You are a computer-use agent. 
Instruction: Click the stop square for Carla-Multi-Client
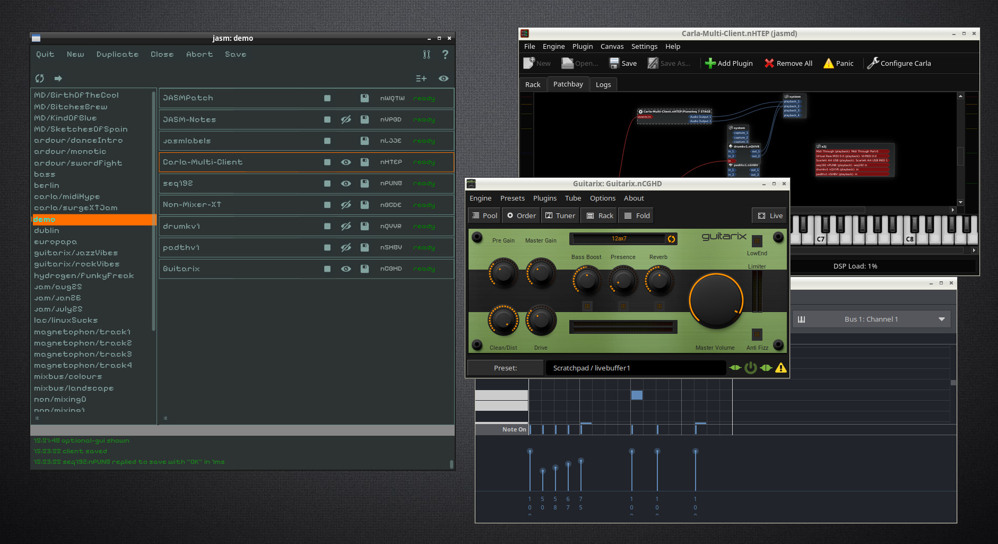click(x=327, y=162)
